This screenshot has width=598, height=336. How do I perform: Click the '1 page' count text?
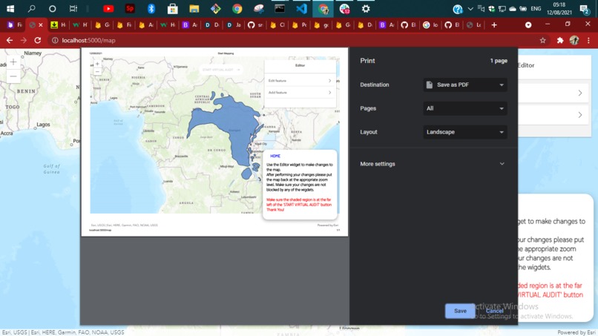tap(499, 61)
